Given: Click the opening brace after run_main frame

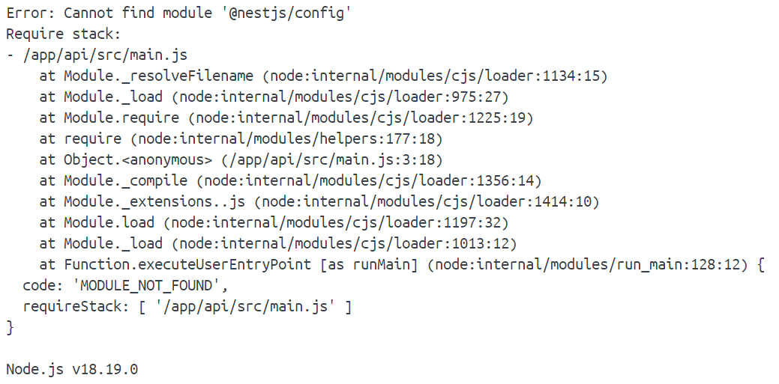Looking at the screenshot, I should pos(760,264).
